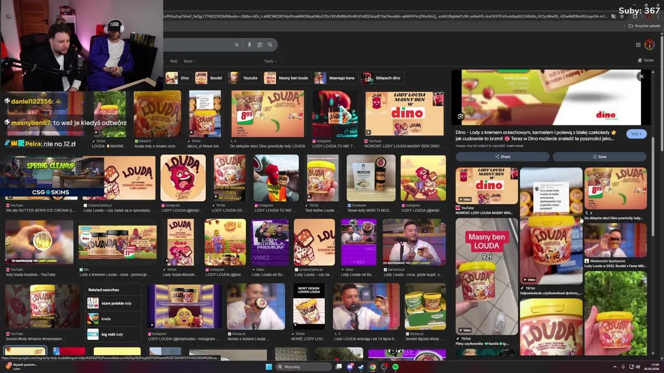Viewport: 664px width, 373px height.
Task: Open the Dino post title in preview
Action: click(x=536, y=136)
